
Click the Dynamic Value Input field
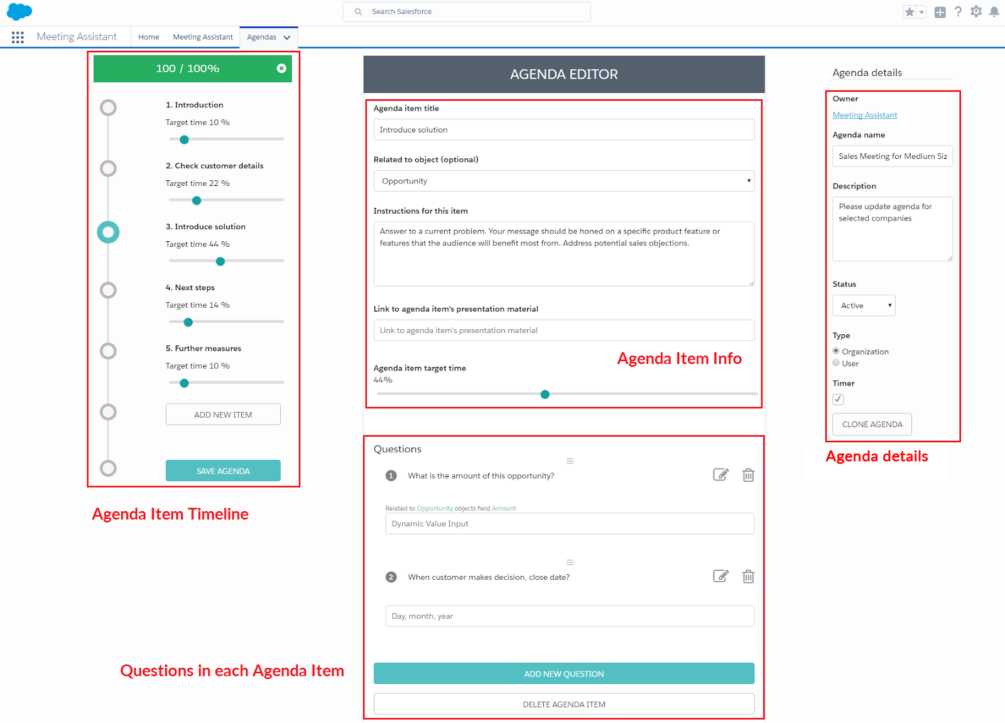click(570, 524)
